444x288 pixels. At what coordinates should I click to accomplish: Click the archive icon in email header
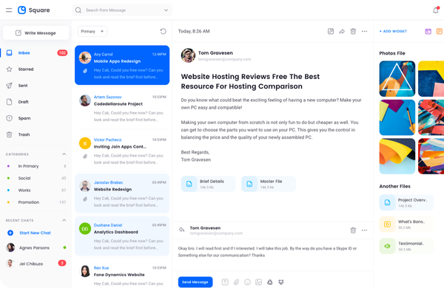(x=331, y=31)
